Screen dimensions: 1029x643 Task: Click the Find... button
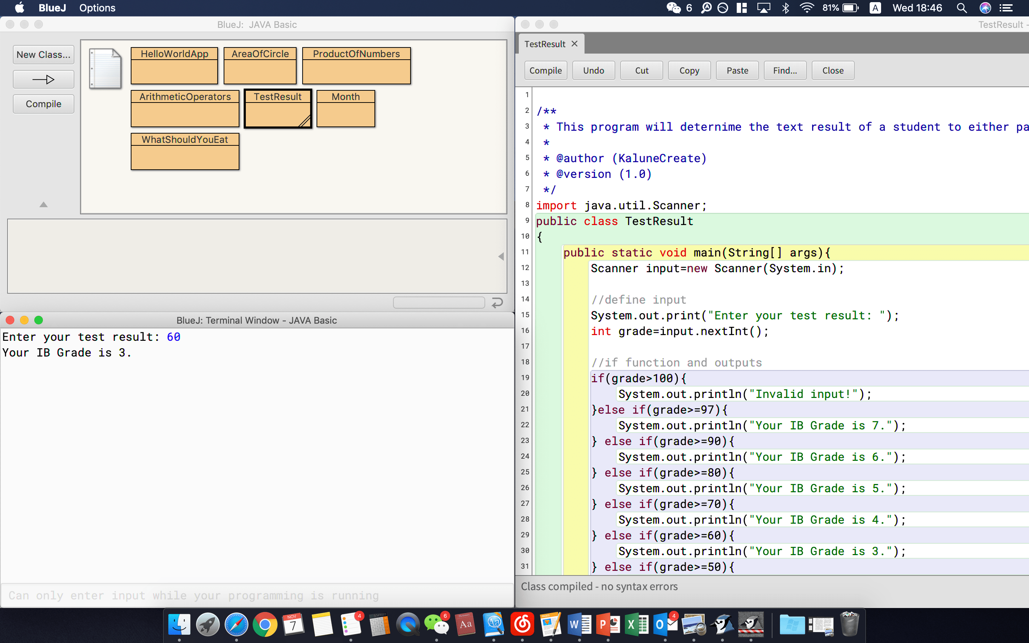click(x=785, y=71)
